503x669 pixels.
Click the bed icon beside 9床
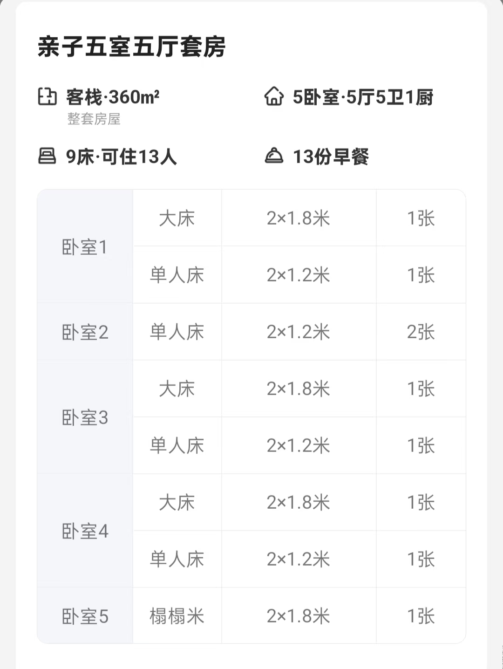pyautogui.click(x=47, y=156)
